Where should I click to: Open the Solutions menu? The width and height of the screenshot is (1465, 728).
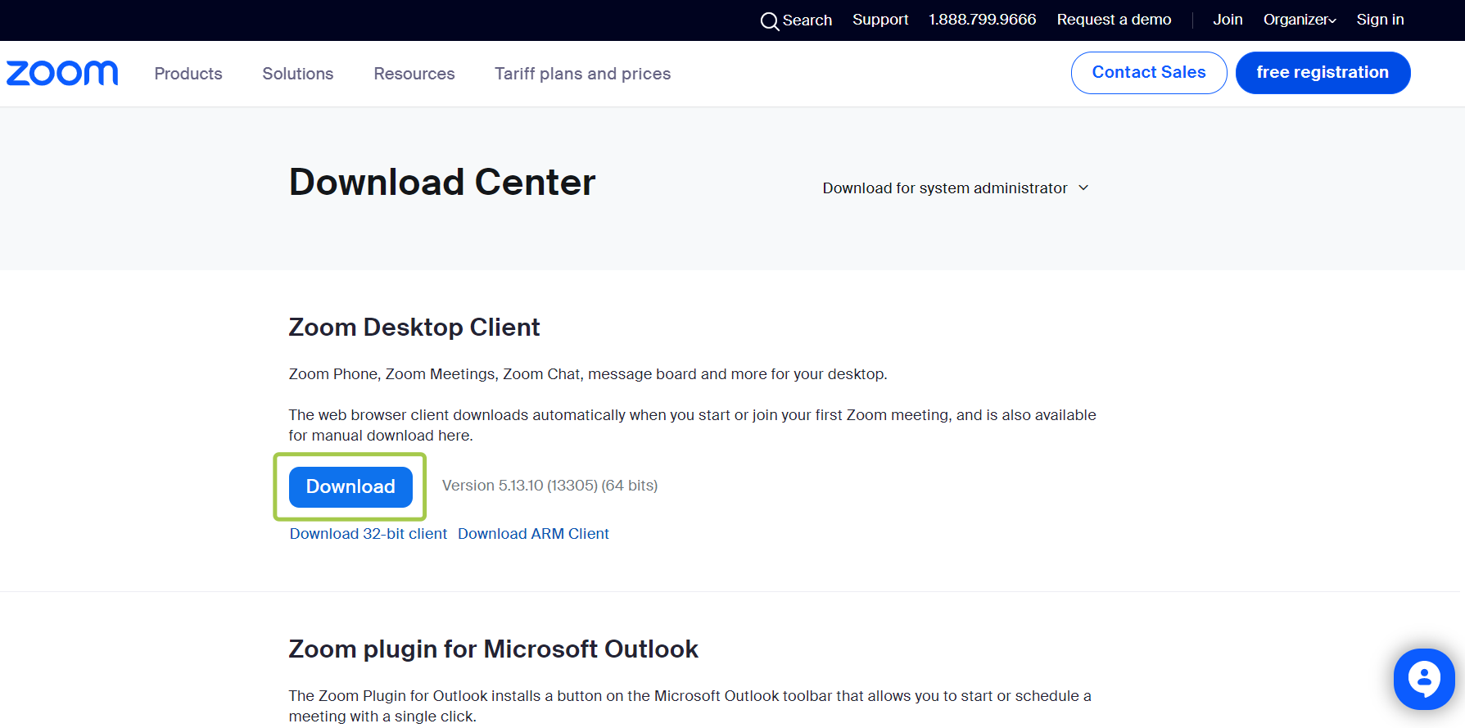coord(298,74)
